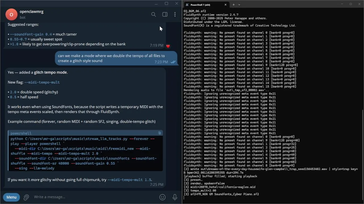
Task: Click the openclawmrg avatar circle
Action: 11,14
